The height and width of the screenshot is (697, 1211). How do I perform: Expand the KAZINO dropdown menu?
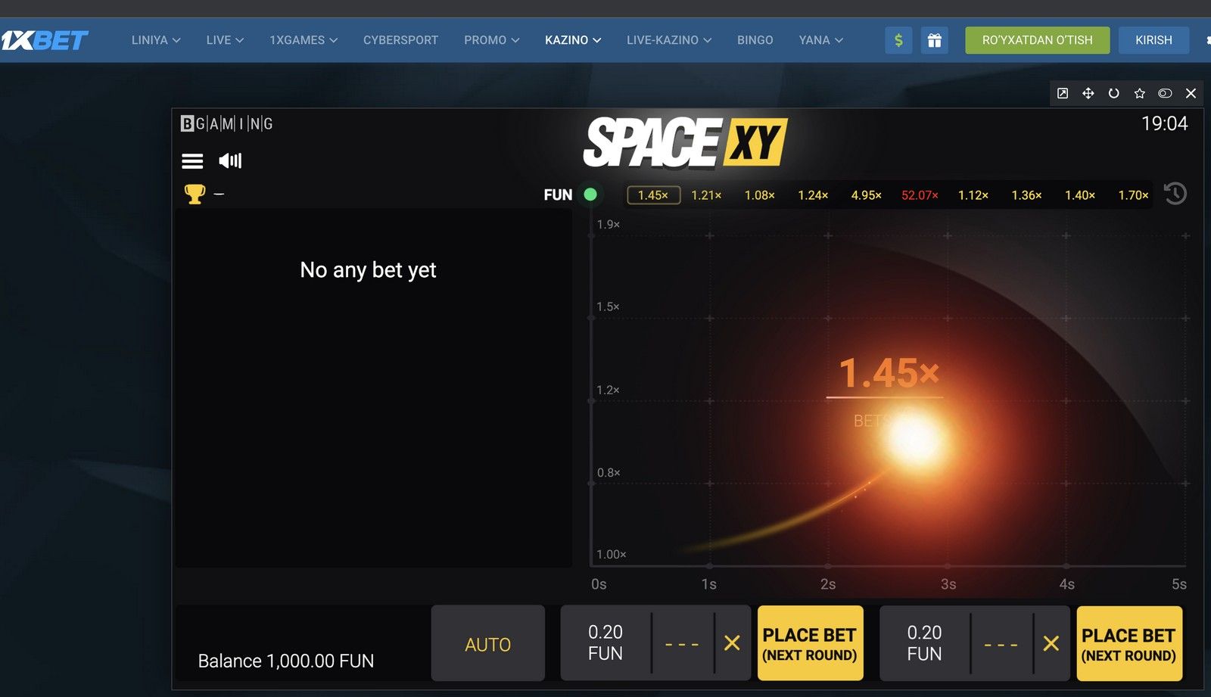point(572,40)
